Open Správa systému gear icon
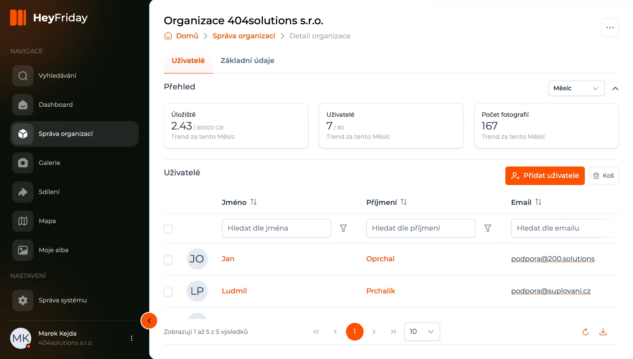633x359 pixels. 23,300
